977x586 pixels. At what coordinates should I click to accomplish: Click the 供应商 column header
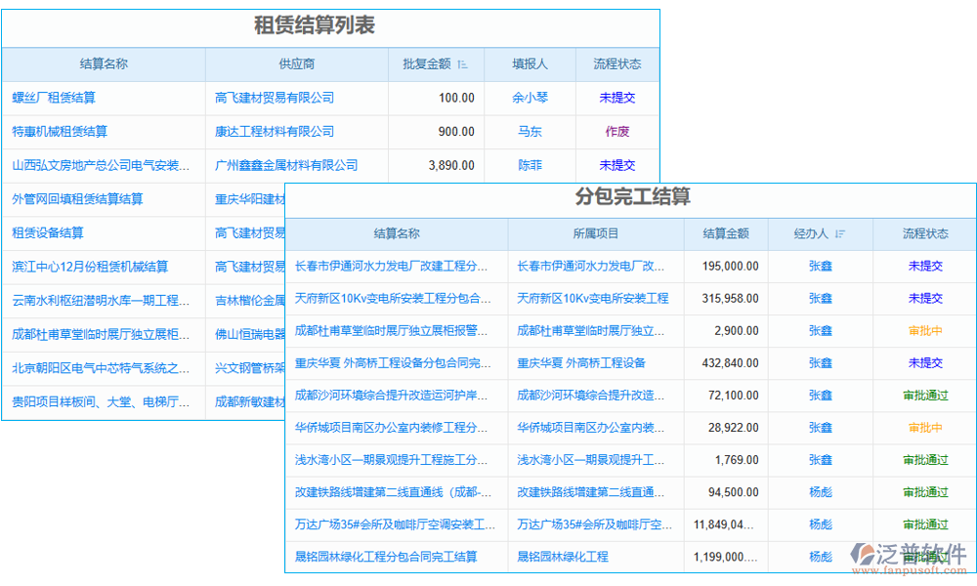click(295, 63)
